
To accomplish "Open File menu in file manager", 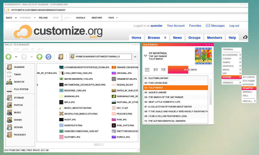I will [8, 49].
